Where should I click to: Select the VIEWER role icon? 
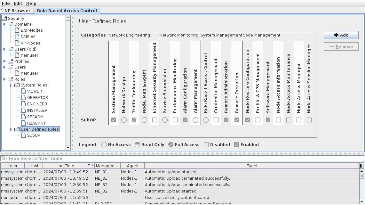tap(24, 91)
